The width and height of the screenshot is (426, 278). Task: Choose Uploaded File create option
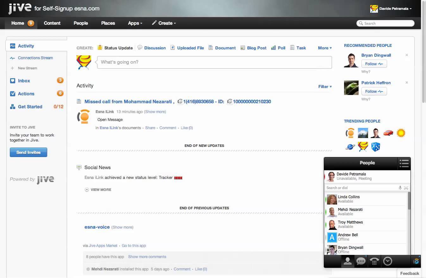point(187,48)
